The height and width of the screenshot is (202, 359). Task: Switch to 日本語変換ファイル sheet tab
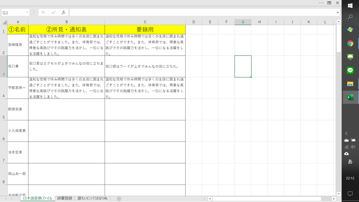click(x=38, y=198)
